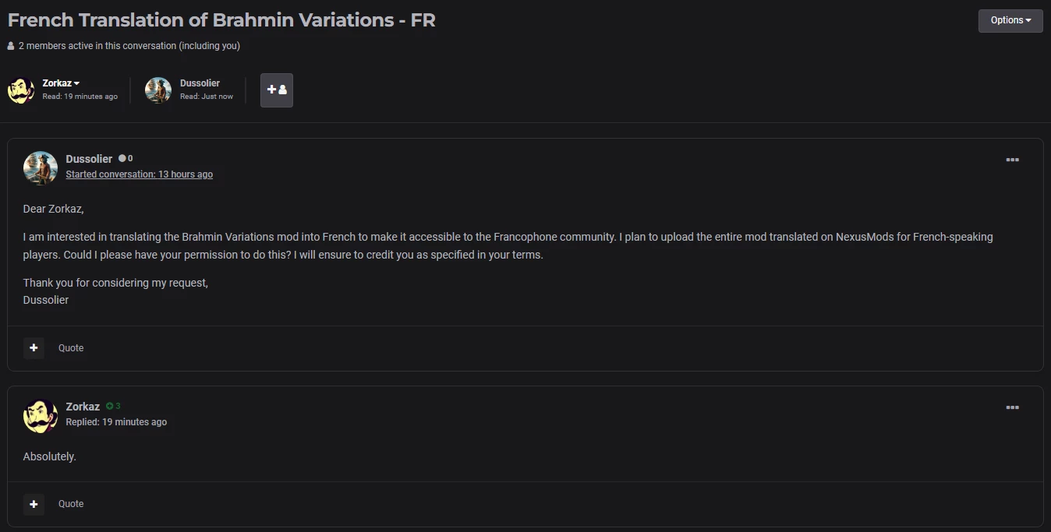Viewport: 1051px width, 532px height.
Task: Click Zorkaz's green reputation icon showing 3
Action: (109, 406)
